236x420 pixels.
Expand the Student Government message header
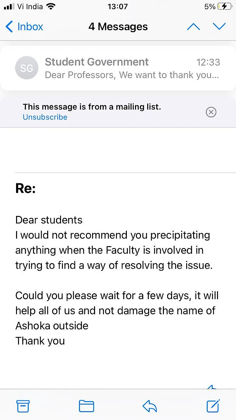(118, 68)
